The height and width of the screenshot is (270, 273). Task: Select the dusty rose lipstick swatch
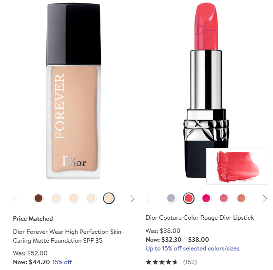coord(224,198)
